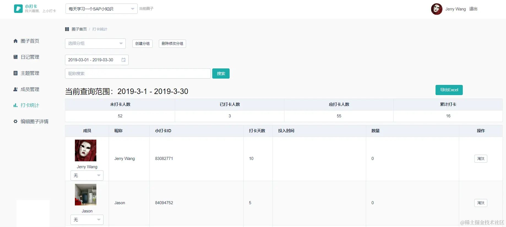This screenshot has width=506, height=227.
Task: Click the member icon beside 成员管理
Action: [15, 89]
